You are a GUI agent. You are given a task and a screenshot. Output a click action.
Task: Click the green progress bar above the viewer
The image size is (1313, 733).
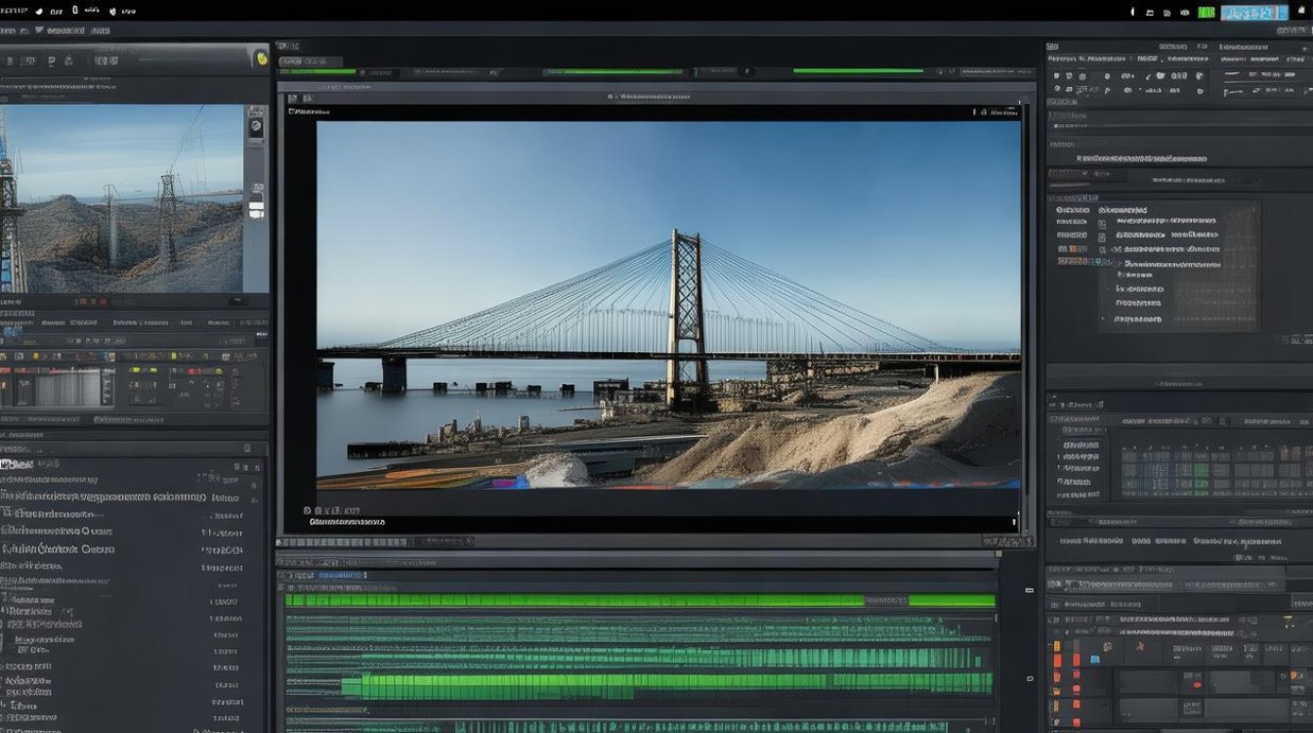(858, 71)
